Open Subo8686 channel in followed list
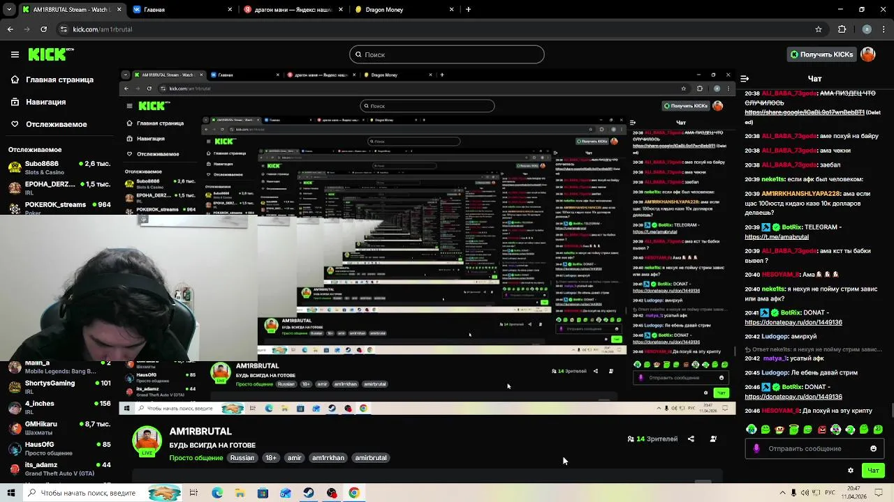 point(59,167)
